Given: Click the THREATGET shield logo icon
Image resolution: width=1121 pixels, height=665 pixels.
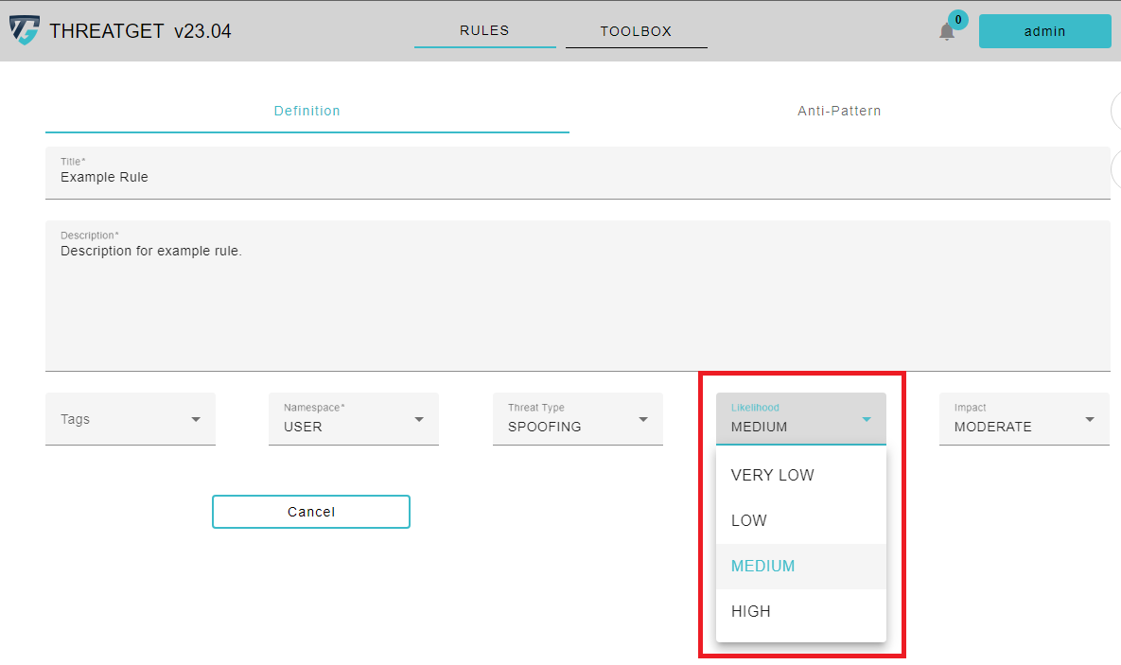Looking at the screenshot, I should (x=25, y=30).
